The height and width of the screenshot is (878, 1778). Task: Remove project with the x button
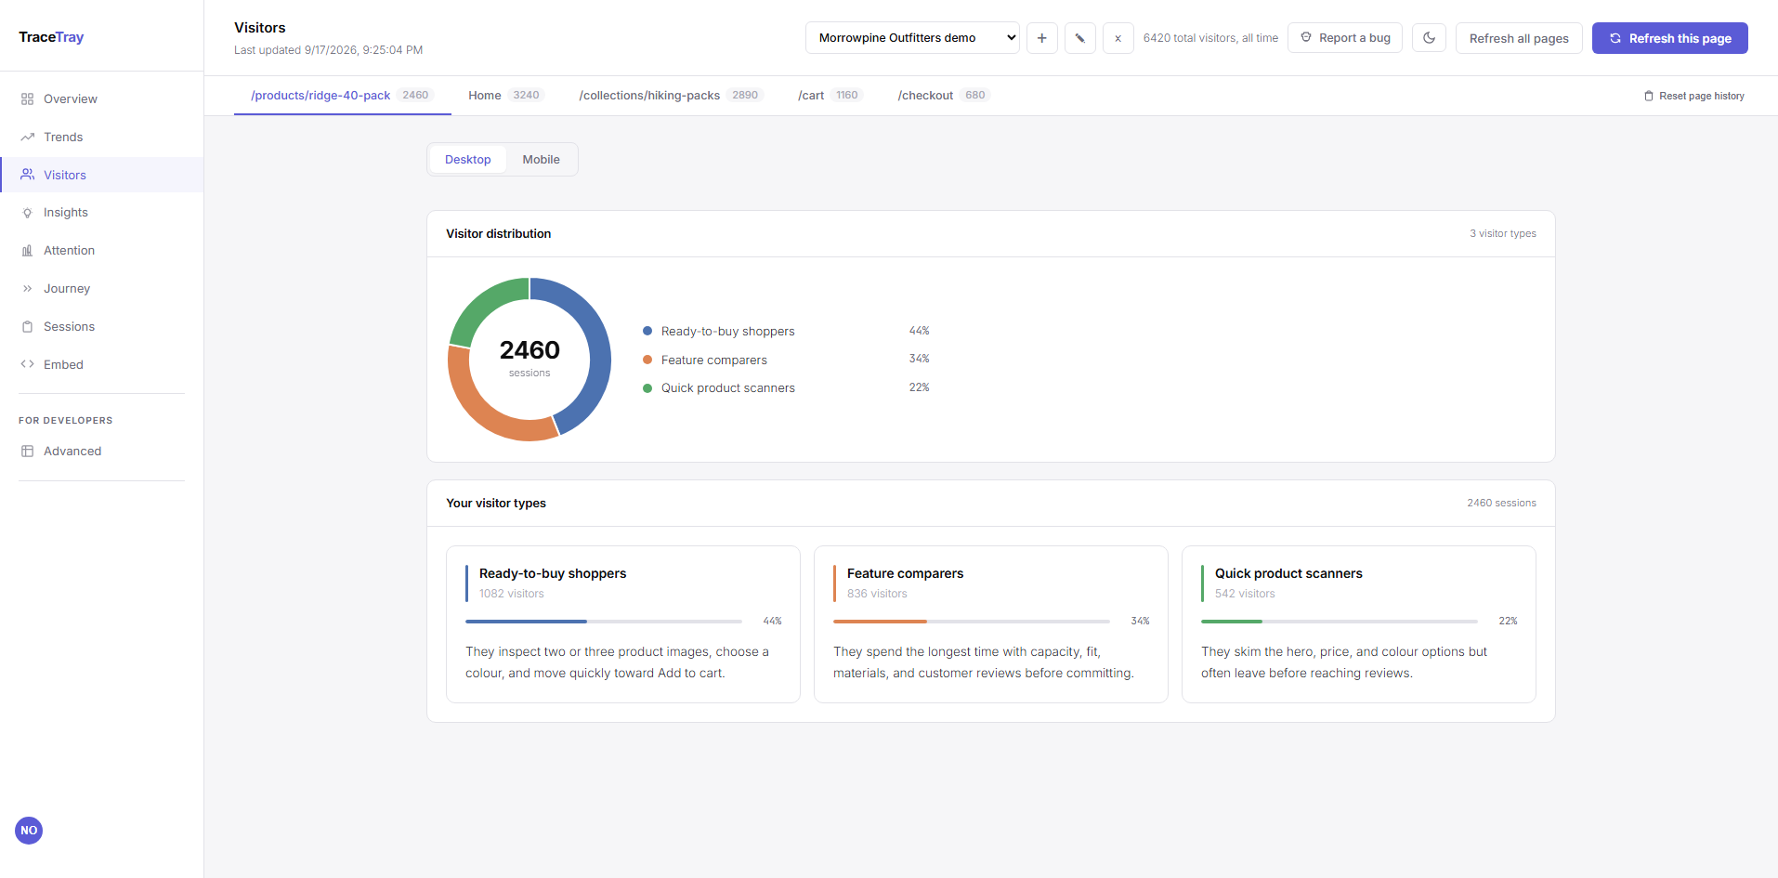click(1118, 38)
